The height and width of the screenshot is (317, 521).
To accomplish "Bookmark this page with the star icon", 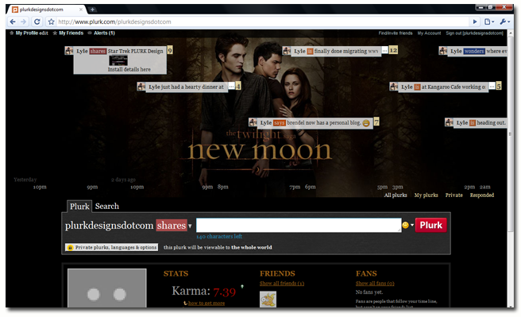I will point(51,22).
